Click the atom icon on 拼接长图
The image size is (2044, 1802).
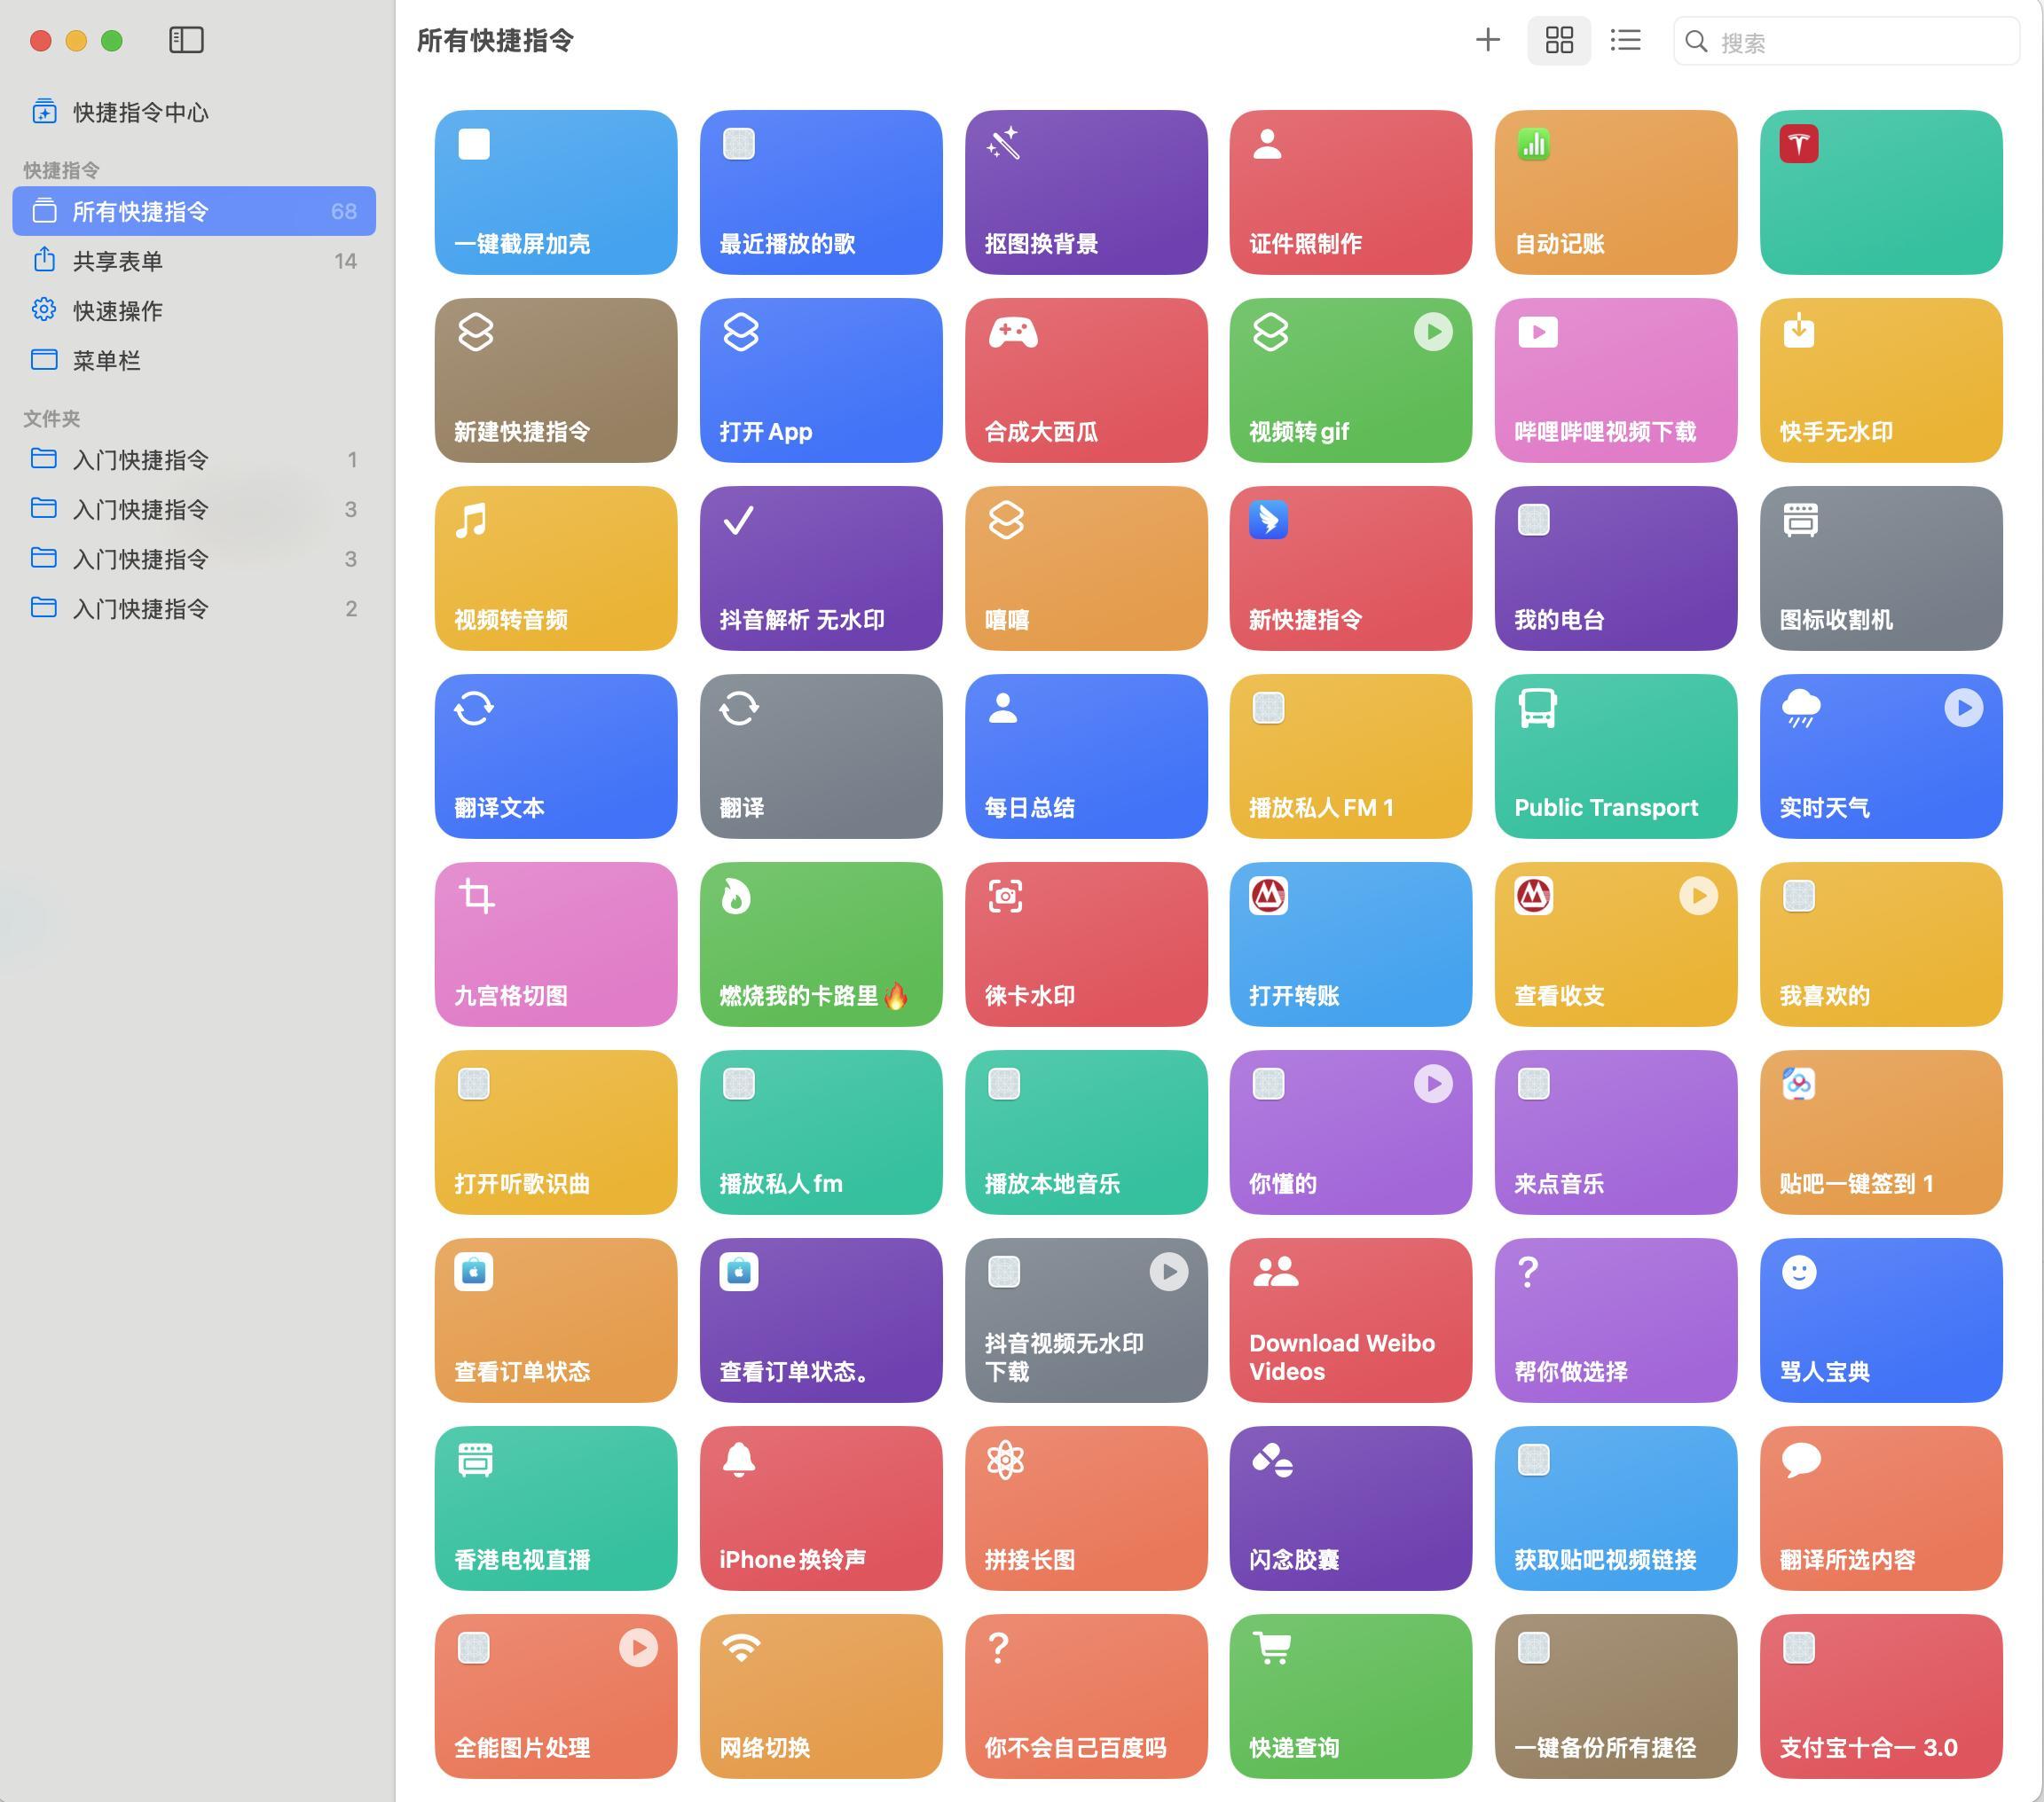click(x=1005, y=1461)
